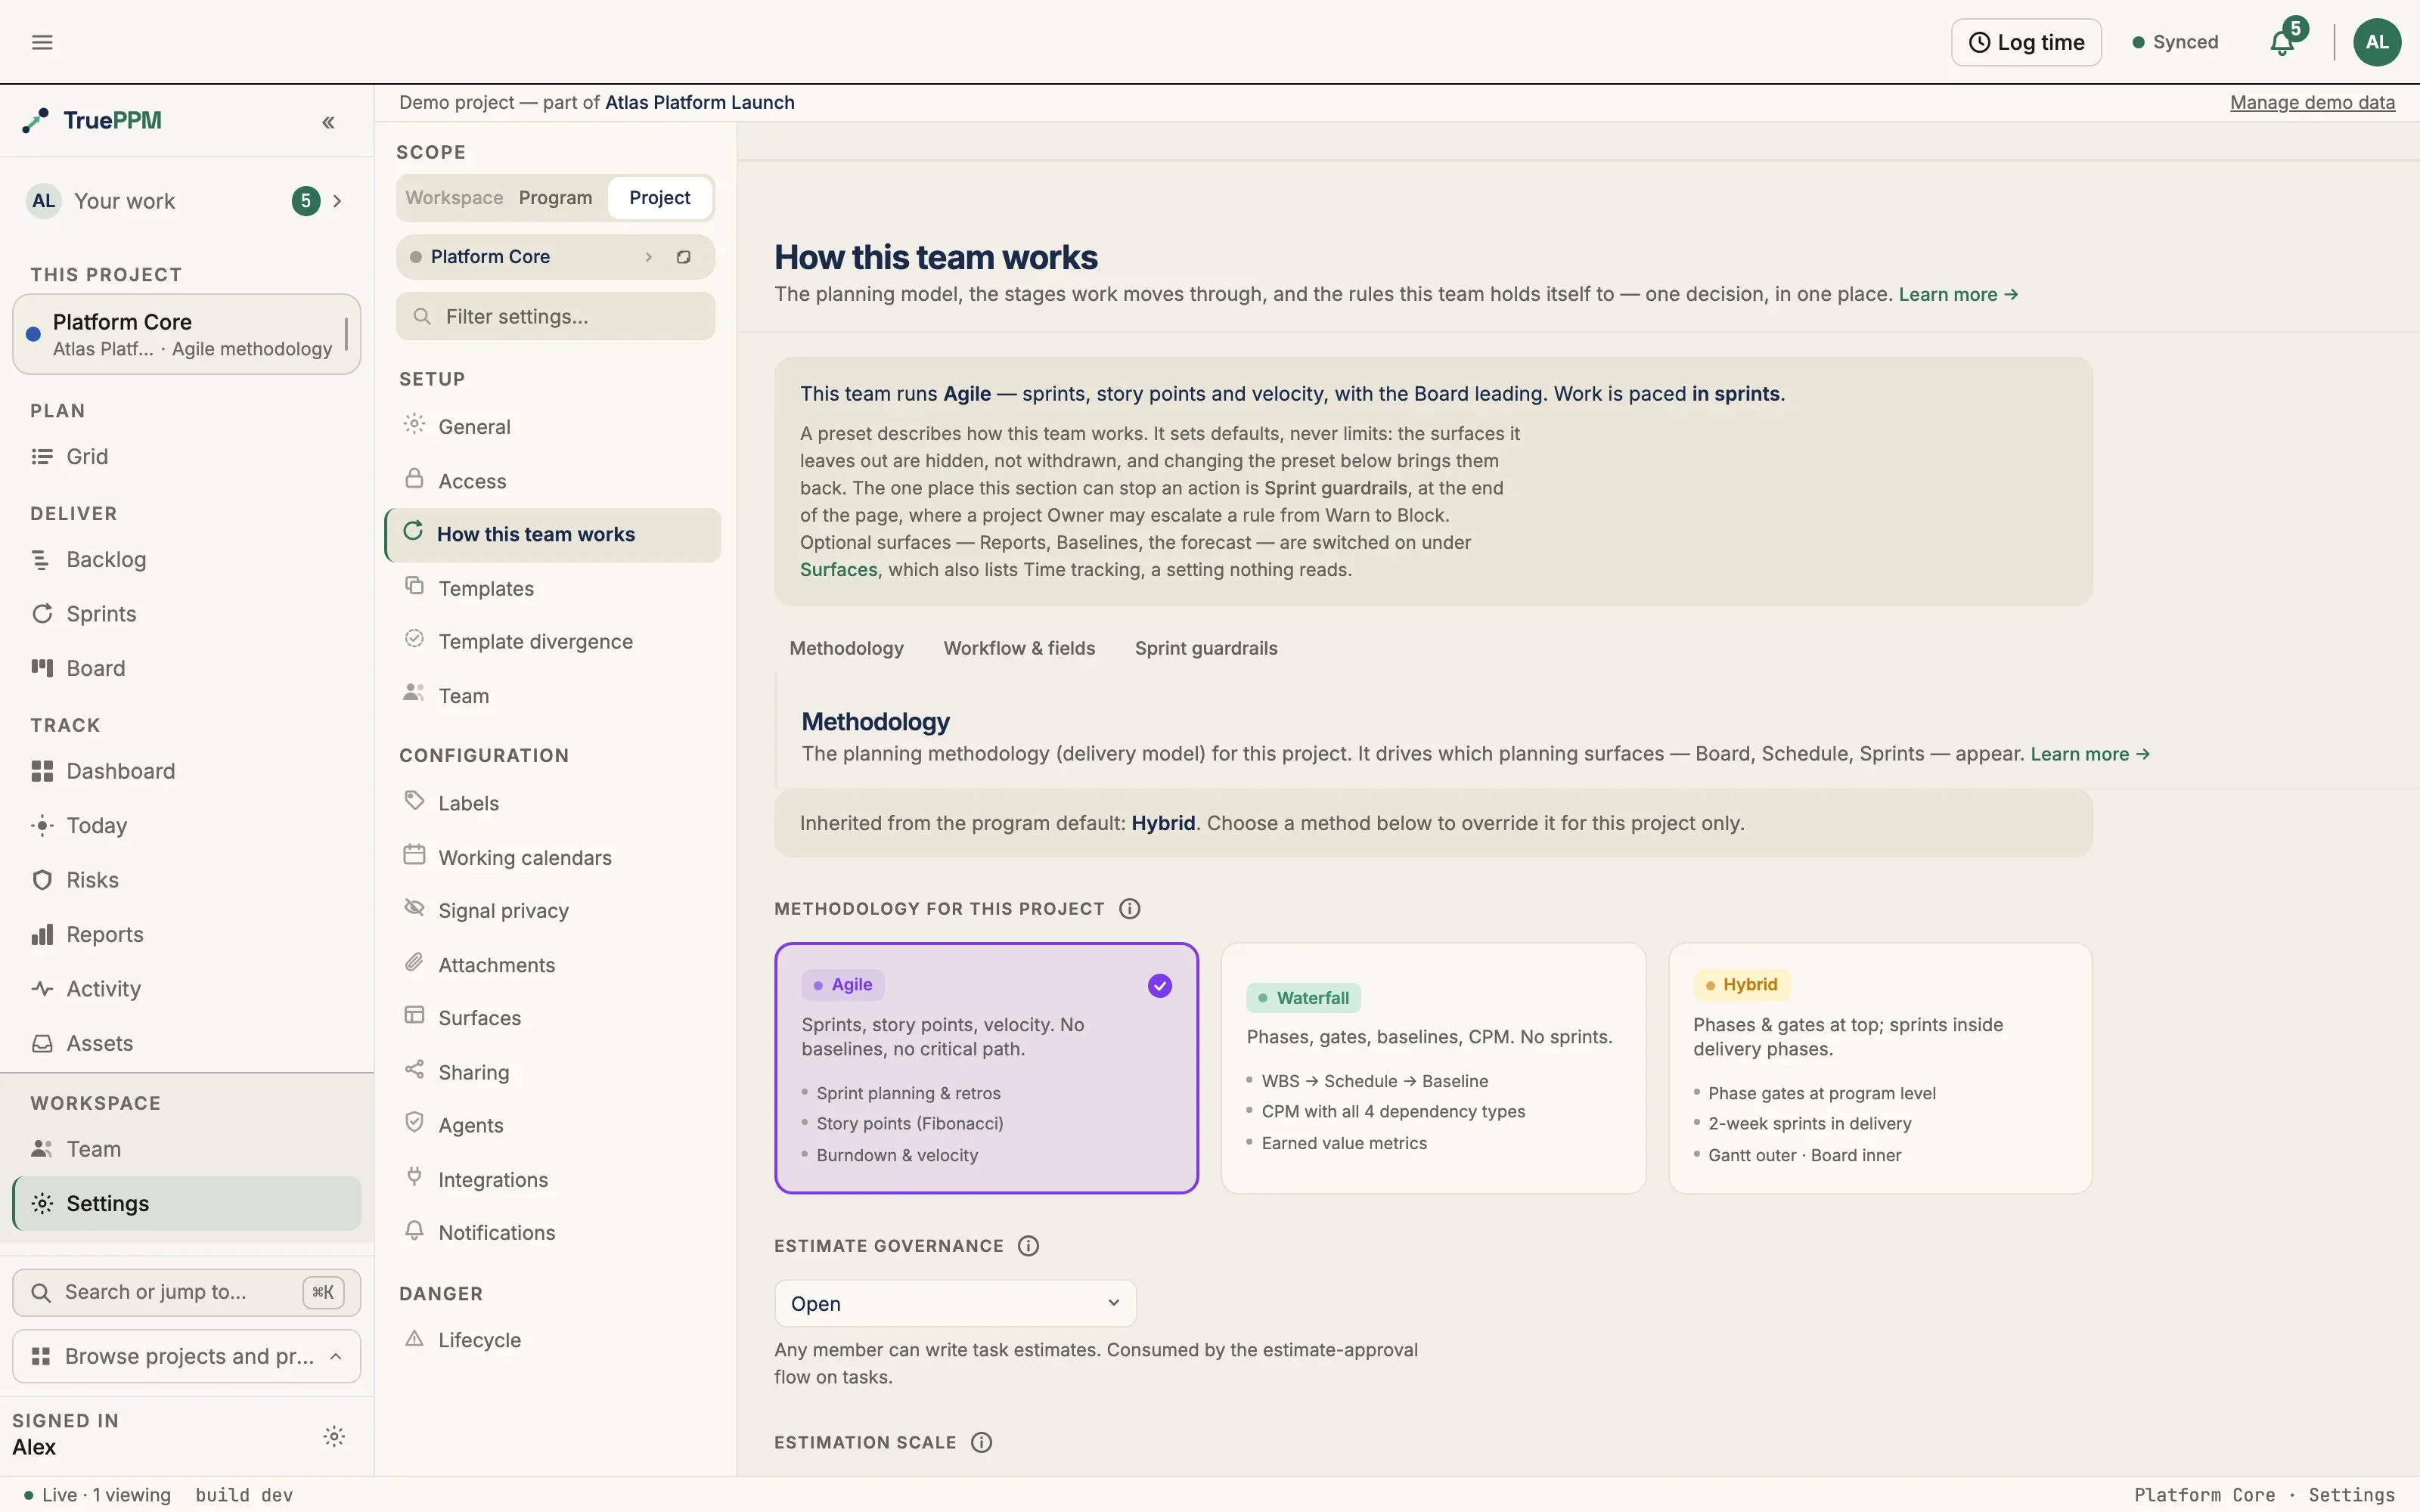2420x1512 pixels.
Task: Switch scope to Project
Action: 660,198
